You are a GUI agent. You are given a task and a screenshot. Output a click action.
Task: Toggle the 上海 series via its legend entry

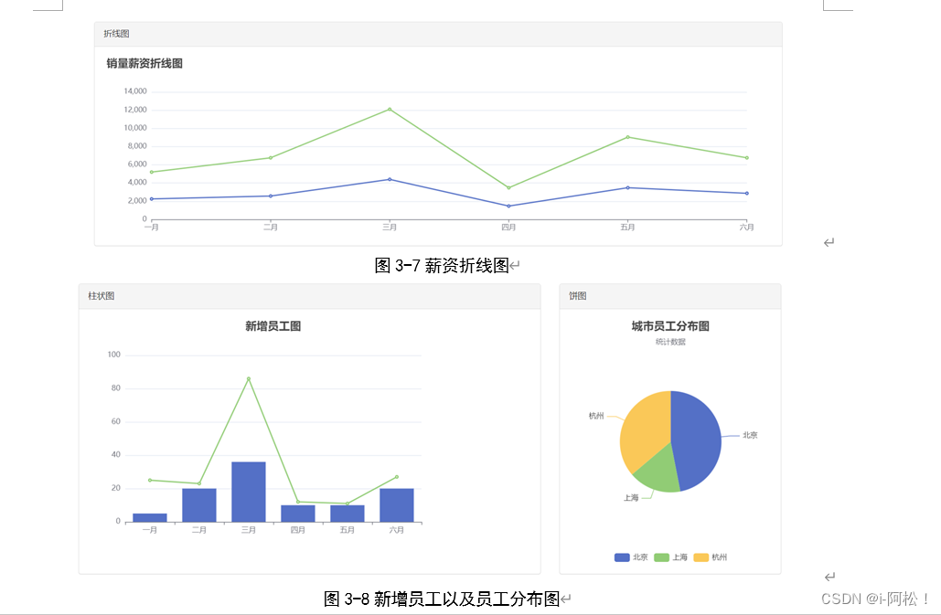674,557
